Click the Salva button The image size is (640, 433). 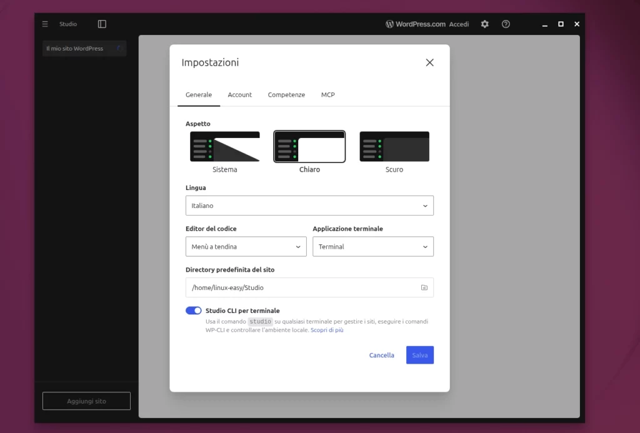(x=420, y=355)
